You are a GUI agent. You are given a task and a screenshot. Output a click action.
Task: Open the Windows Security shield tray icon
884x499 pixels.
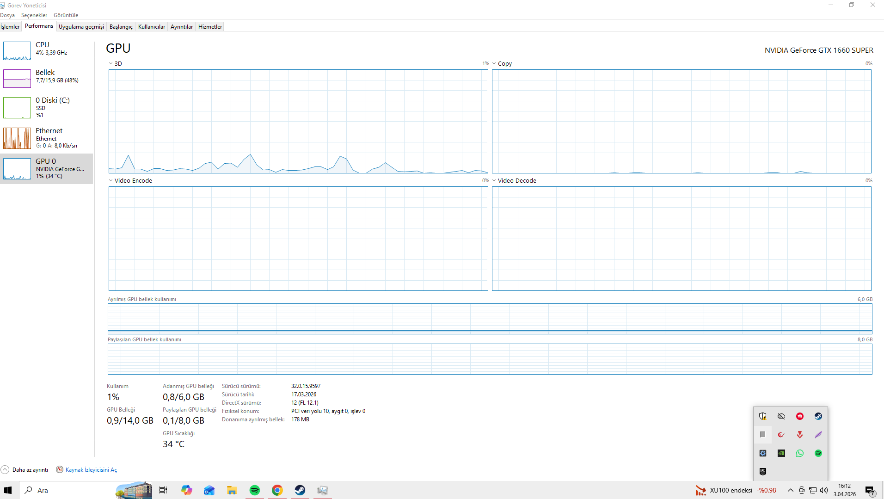[x=763, y=416]
